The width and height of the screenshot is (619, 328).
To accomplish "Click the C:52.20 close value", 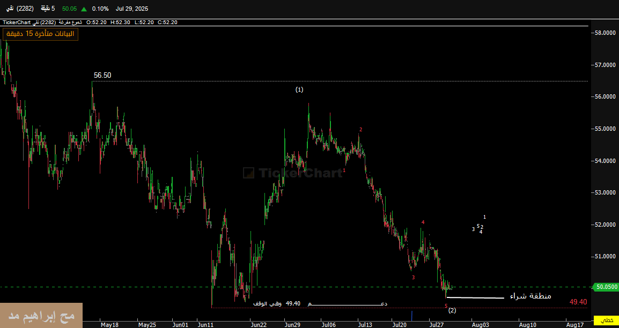I will (167, 23).
